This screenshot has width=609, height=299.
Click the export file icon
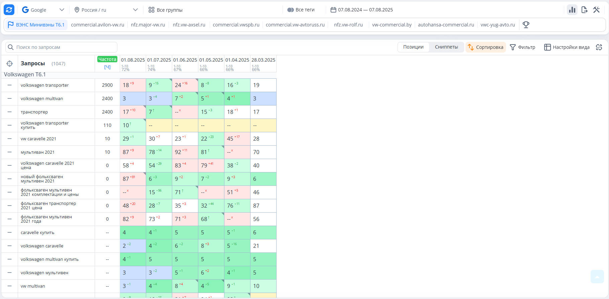click(x=584, y=10)
